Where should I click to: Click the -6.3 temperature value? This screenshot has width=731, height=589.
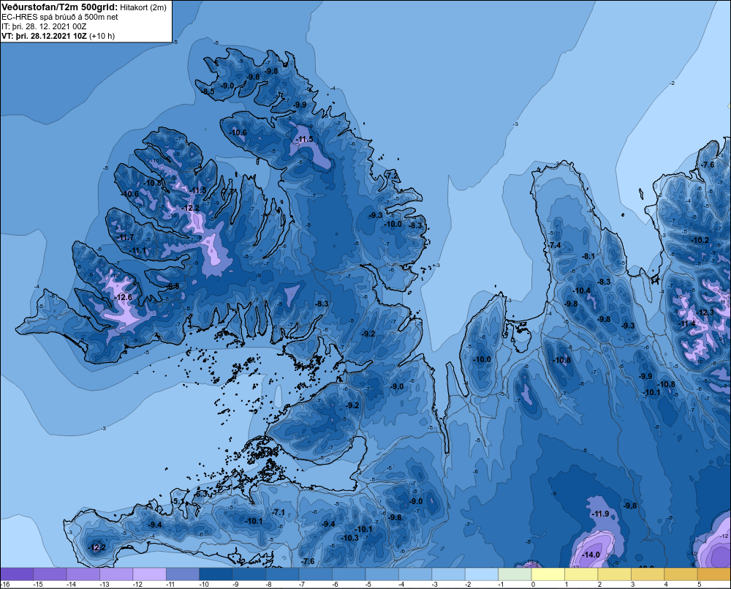point(202,494)
